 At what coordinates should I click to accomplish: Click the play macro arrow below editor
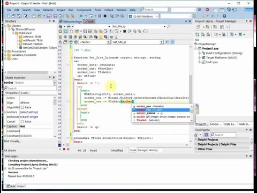pos(60,149)
